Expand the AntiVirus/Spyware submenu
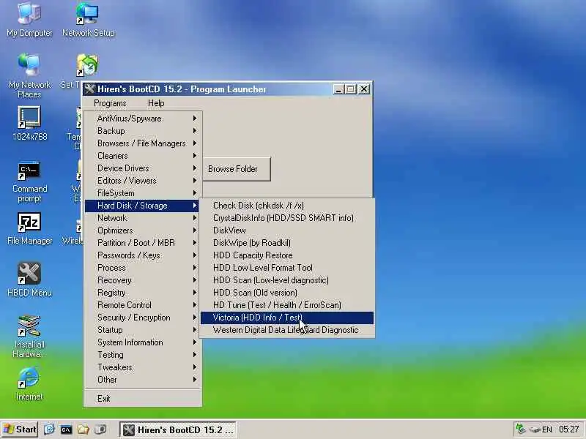The image size is (586, 439). tap(144, 119)
